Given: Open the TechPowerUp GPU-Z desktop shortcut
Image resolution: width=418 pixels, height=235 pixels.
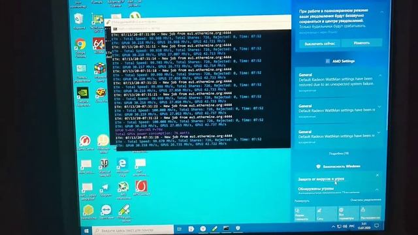Looking at the screenshot, I should pos(97,23).
